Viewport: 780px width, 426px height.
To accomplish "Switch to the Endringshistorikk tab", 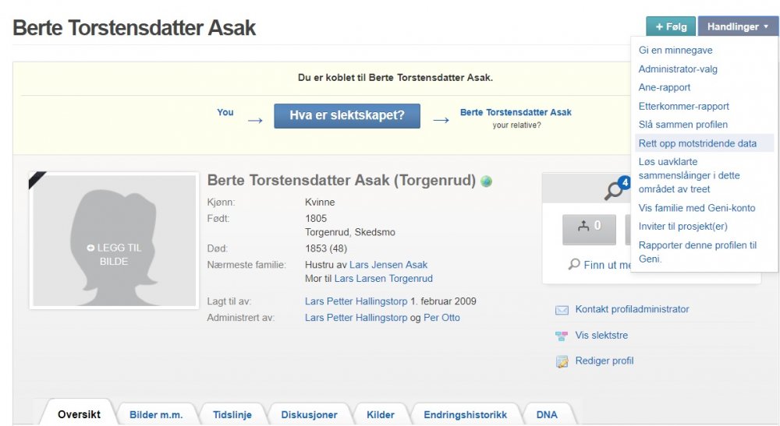I will pos(465,414).
